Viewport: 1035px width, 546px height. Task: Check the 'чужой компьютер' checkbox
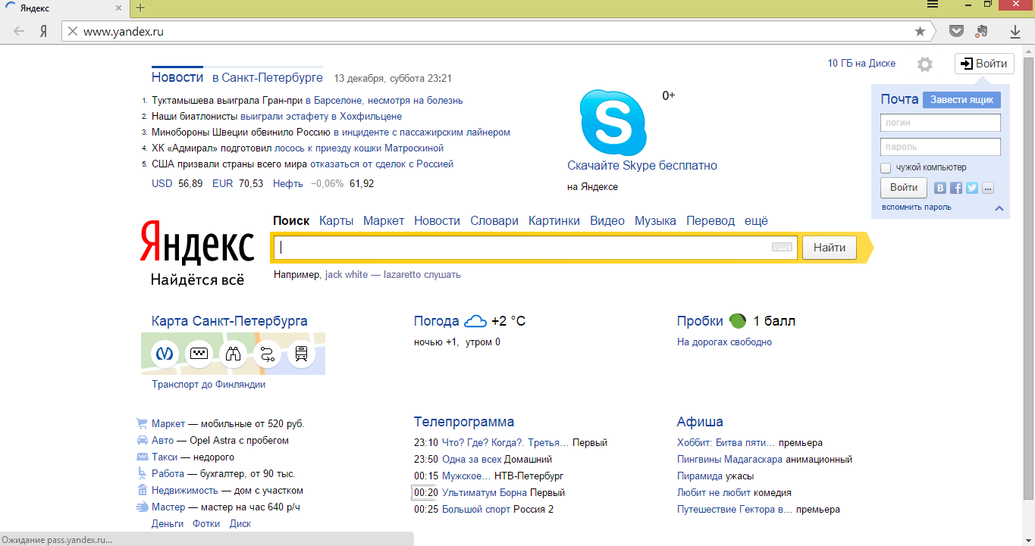886,167
